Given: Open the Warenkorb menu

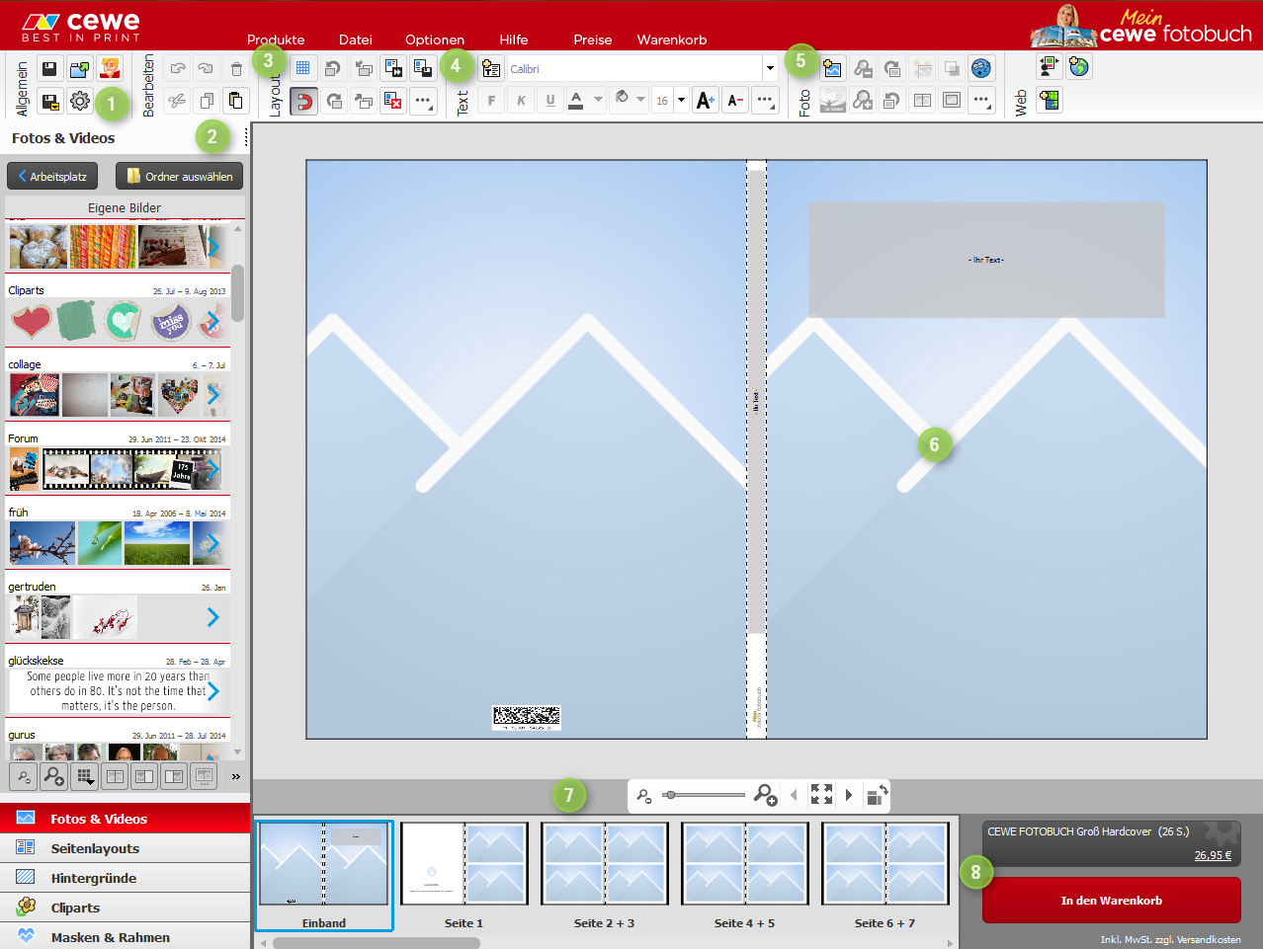Looking at the screenshot, I should click(x=672, y=40).
